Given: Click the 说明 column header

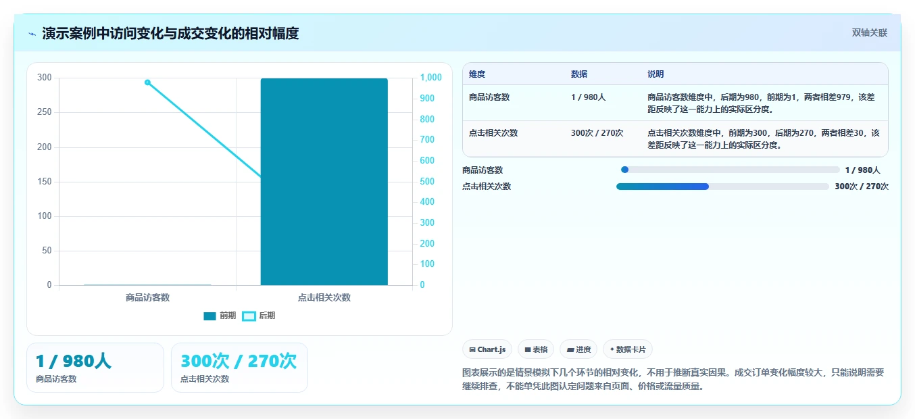Looking at the screenshot, I should 656,74.
